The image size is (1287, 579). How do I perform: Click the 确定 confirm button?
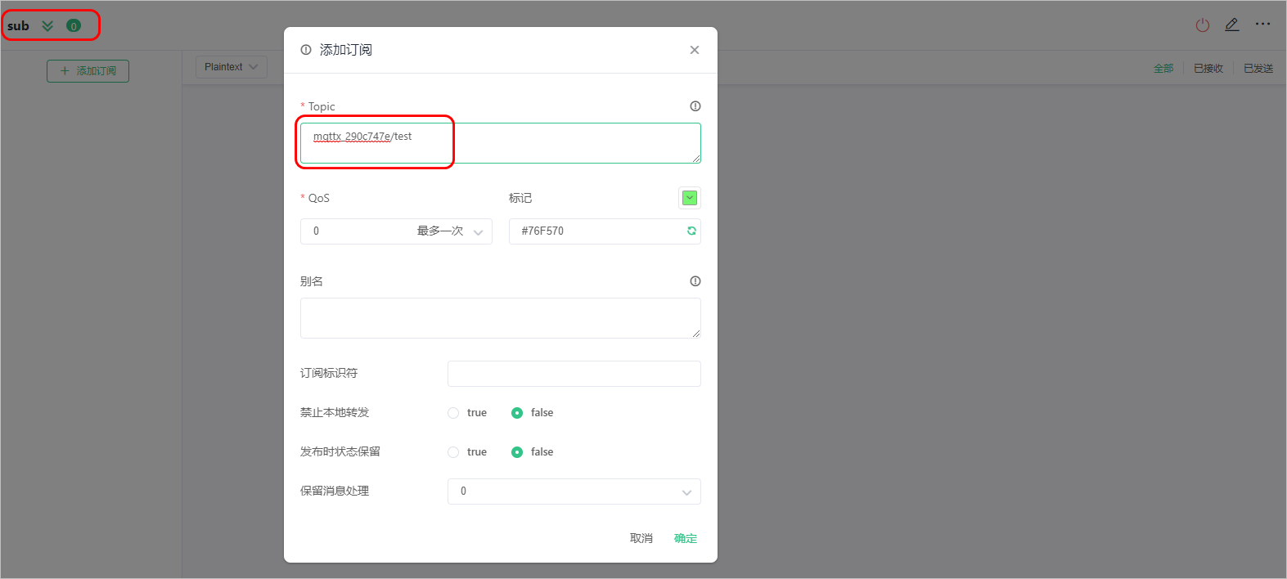(686, 538)
